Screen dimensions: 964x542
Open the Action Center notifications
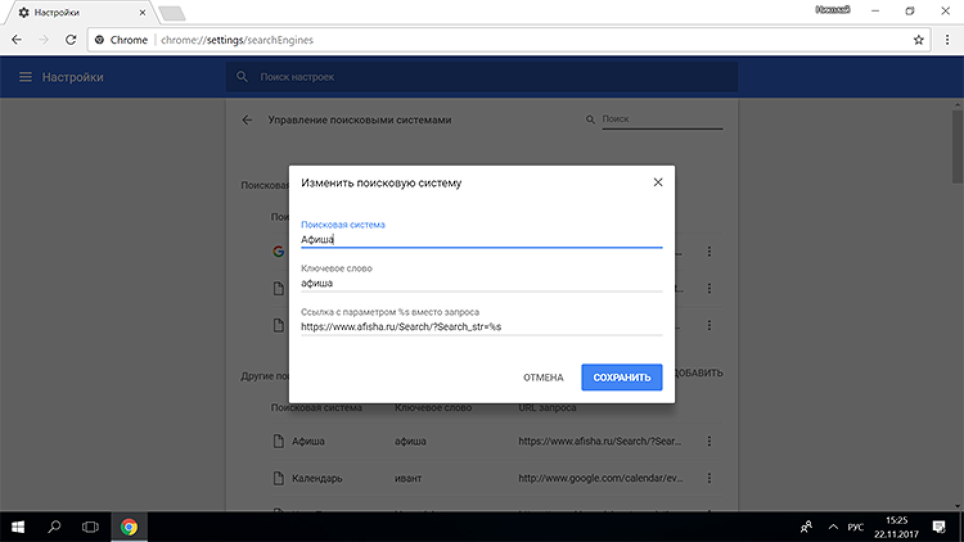(x=939, y=527)
